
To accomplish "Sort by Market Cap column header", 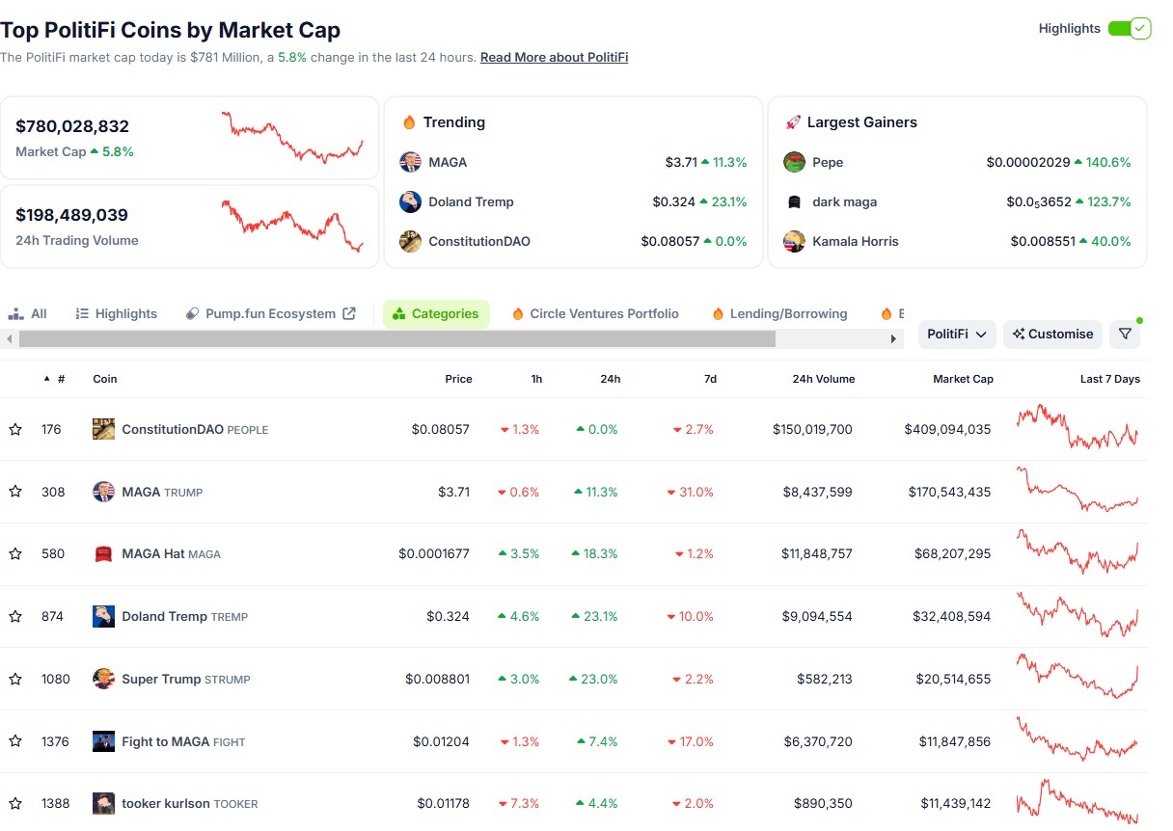I will (963, 379).
